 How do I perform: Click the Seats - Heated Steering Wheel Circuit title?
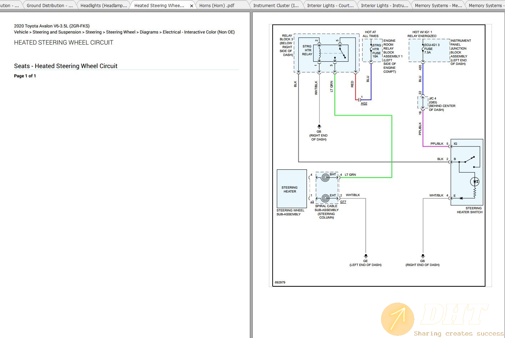tap(66, 66)
